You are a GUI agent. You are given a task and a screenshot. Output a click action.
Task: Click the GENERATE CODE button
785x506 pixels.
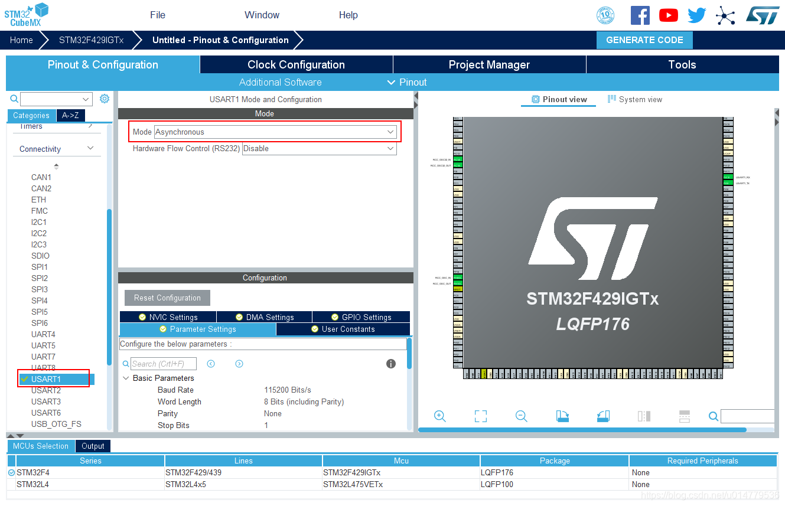[x=644, y=40]
